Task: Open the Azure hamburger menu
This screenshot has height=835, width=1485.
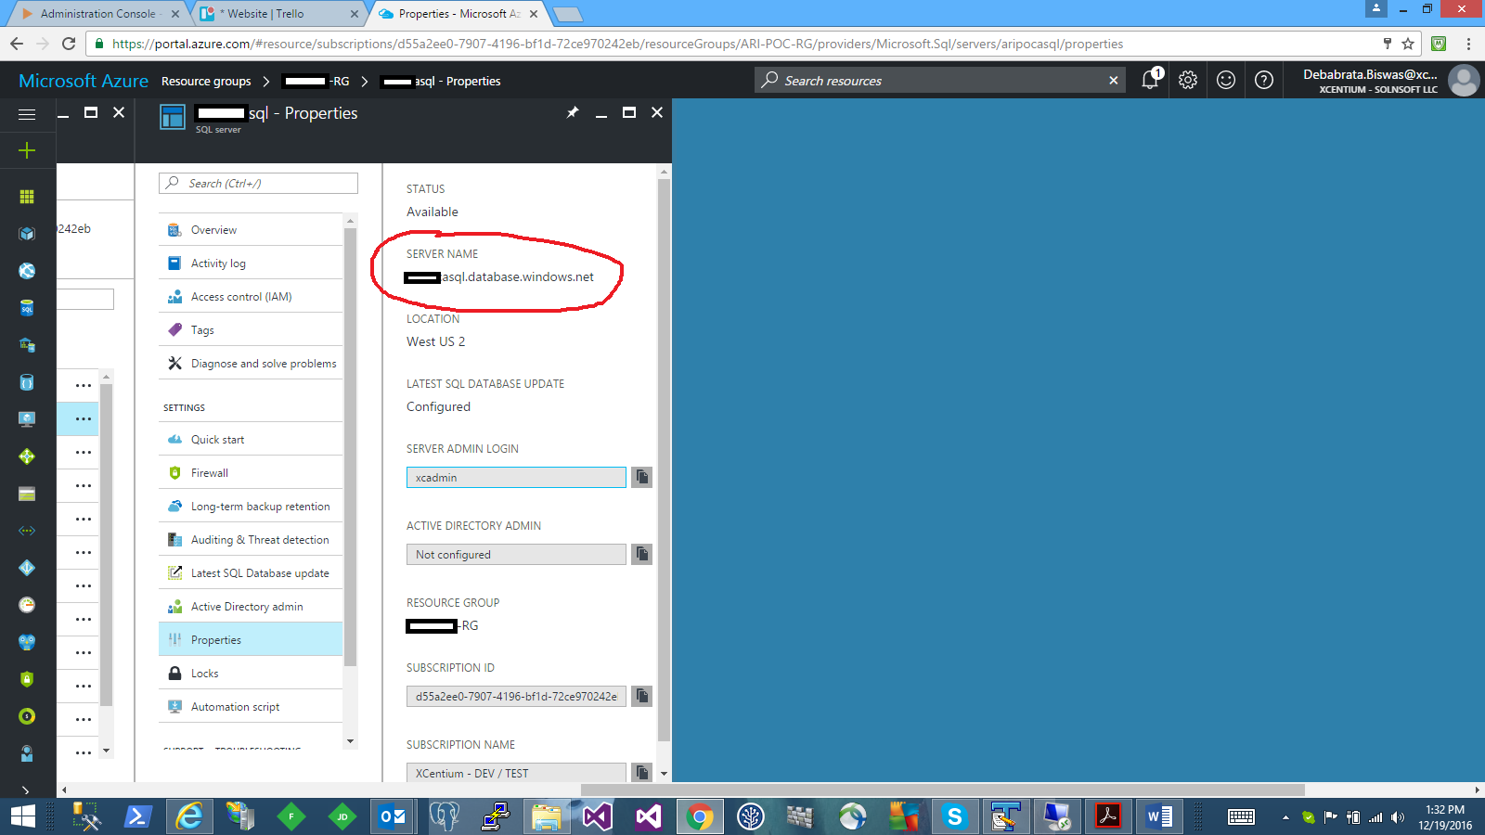Action: (27, 114)
